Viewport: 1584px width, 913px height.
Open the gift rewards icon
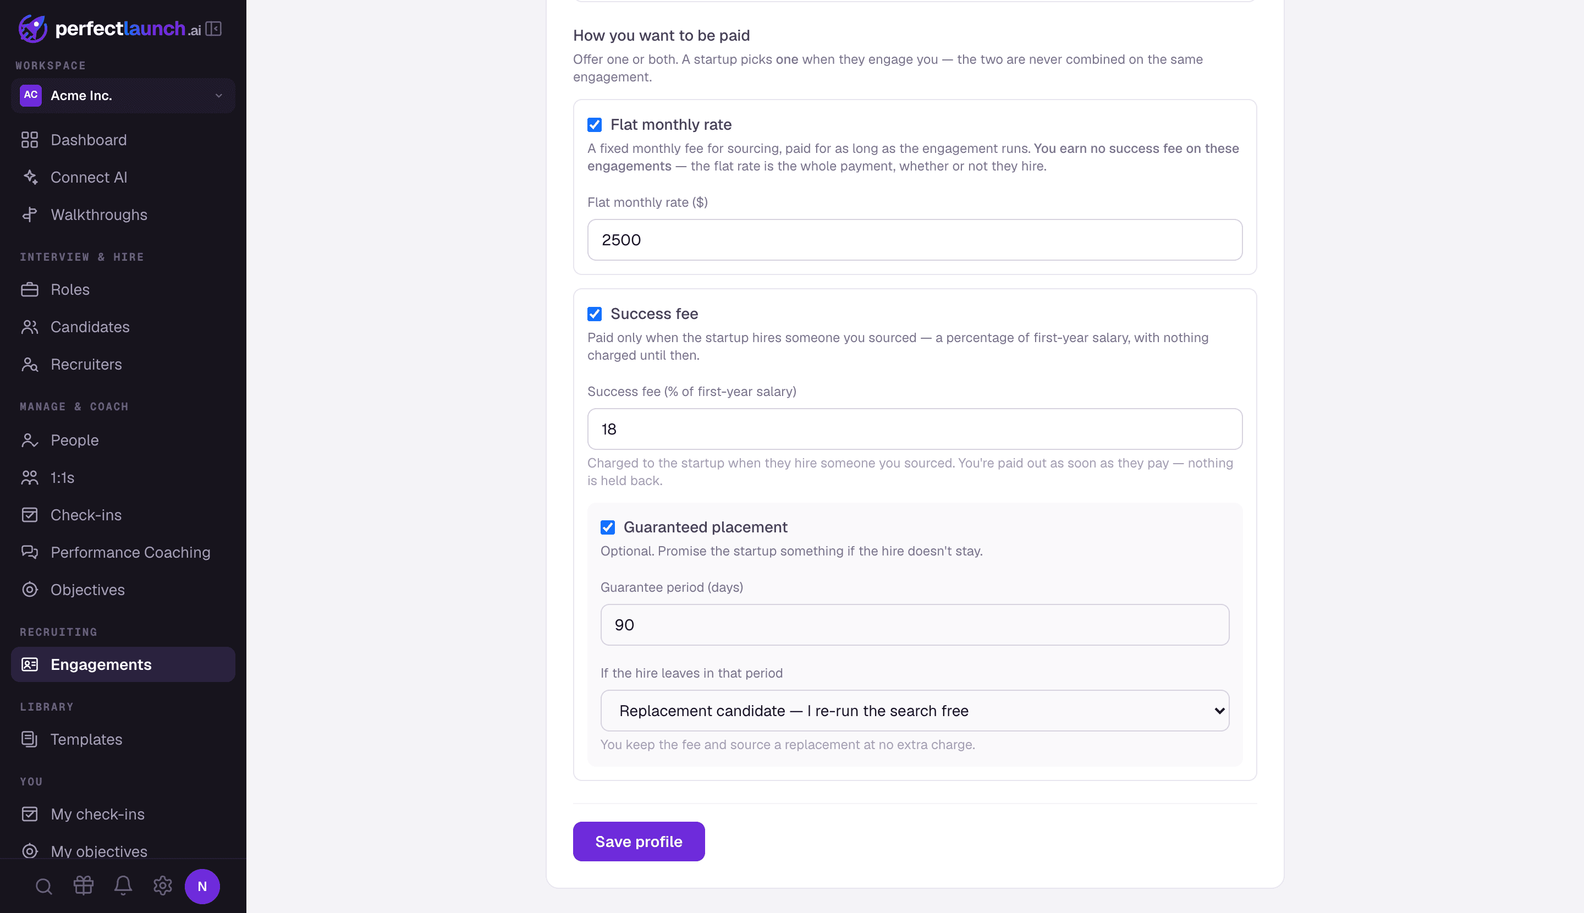coord(84,886)
